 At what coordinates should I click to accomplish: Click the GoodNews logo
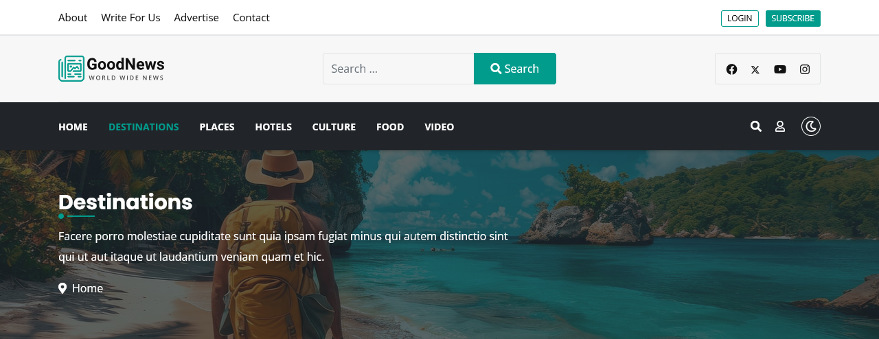click(111, 69)
